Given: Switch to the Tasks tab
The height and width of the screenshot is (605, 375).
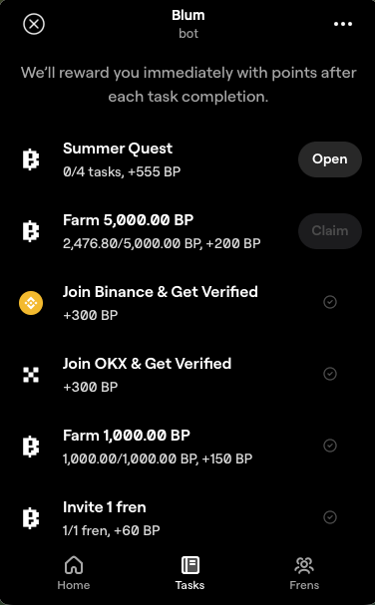Looking at the screenshot, I should click(190, 573).
